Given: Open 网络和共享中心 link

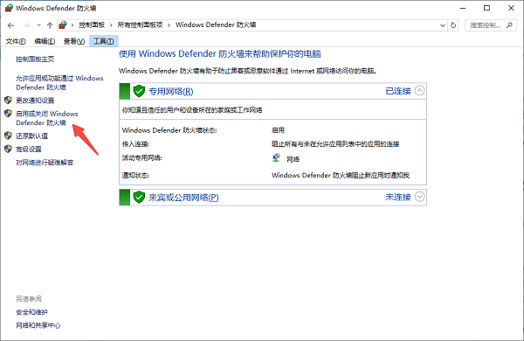Looking at the screenshot, I should pos(38,325).
